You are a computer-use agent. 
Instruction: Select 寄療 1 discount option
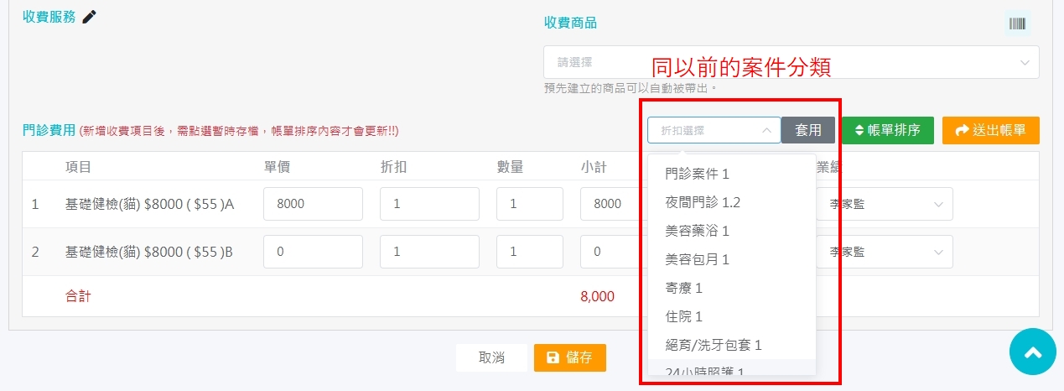(x=683, y=288)
